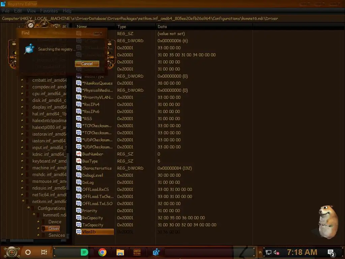Open the Help menu

point(67,11)
